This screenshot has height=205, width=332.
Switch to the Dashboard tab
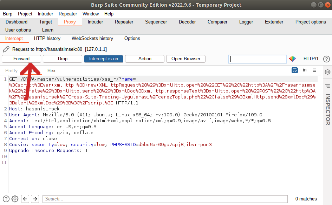(x=17, y=22)
